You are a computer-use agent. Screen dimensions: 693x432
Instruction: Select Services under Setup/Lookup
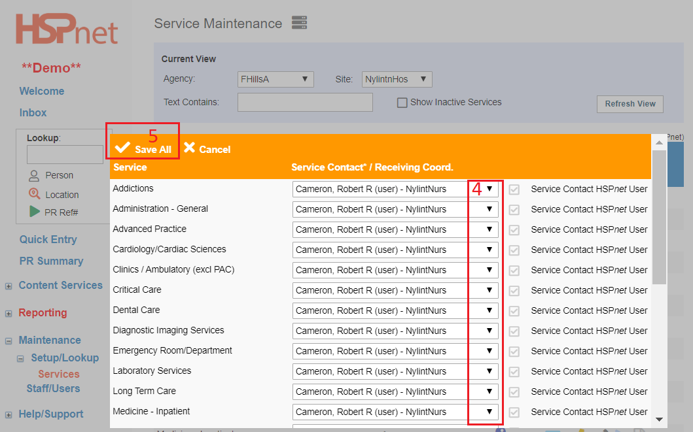59,374
